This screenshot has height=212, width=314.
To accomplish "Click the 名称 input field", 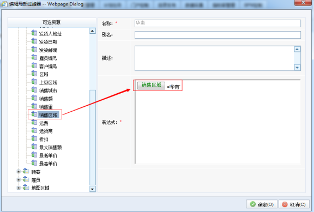I will pyautogui.click(x=218, y=23).
